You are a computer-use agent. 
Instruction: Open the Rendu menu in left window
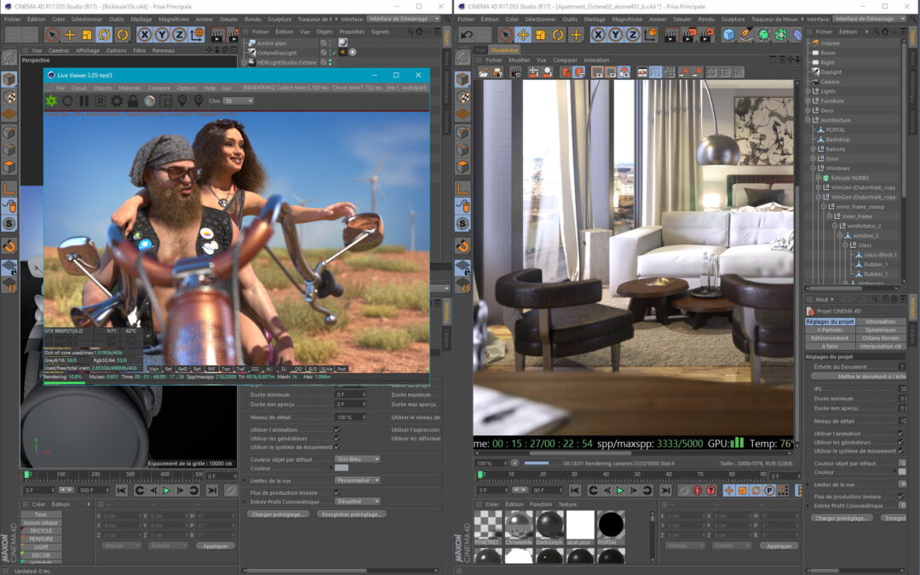(253, 19)
